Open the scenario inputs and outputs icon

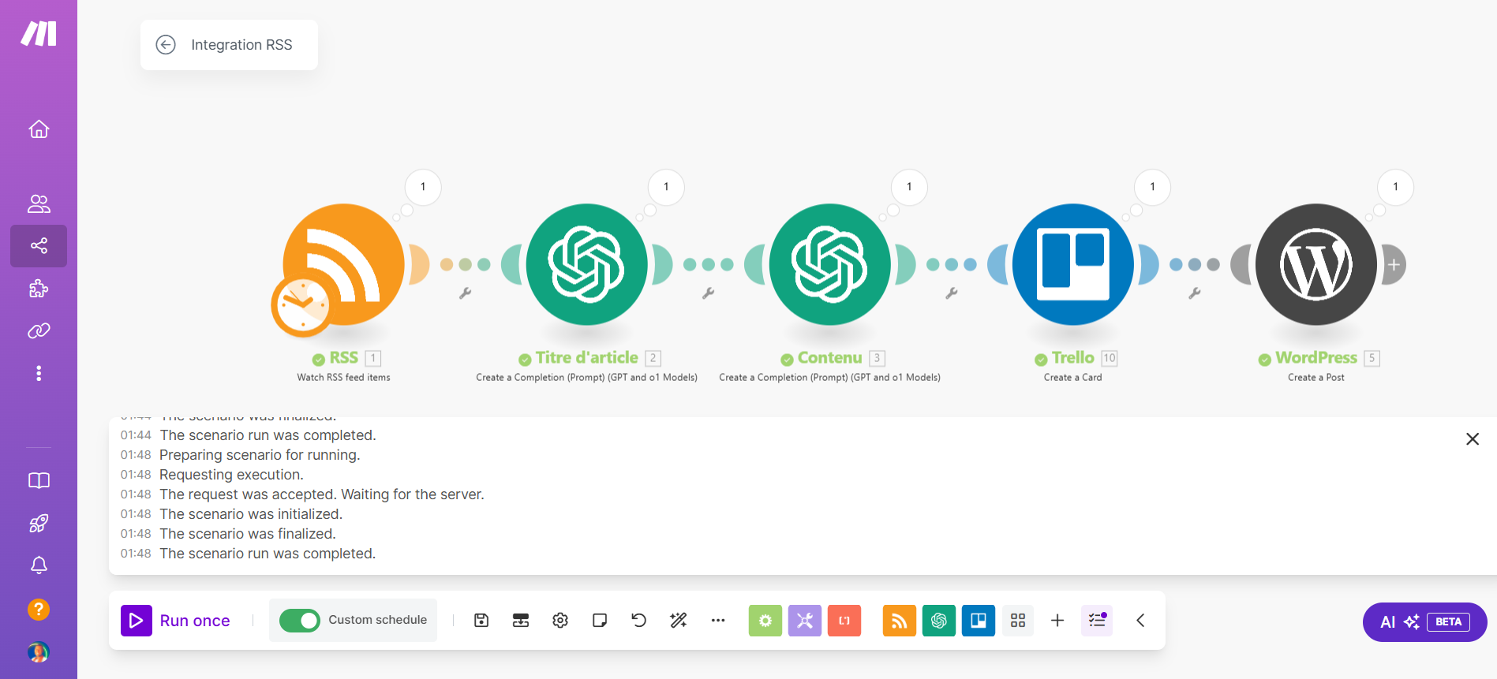pyautogui.click(x=521, y=621)
